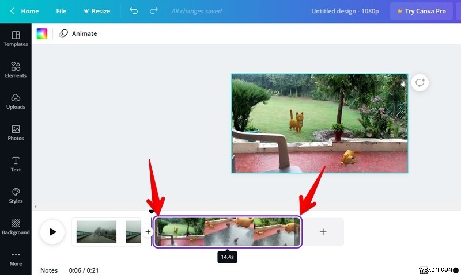Click the left trim handle of selected clip

tap(158, 232)
